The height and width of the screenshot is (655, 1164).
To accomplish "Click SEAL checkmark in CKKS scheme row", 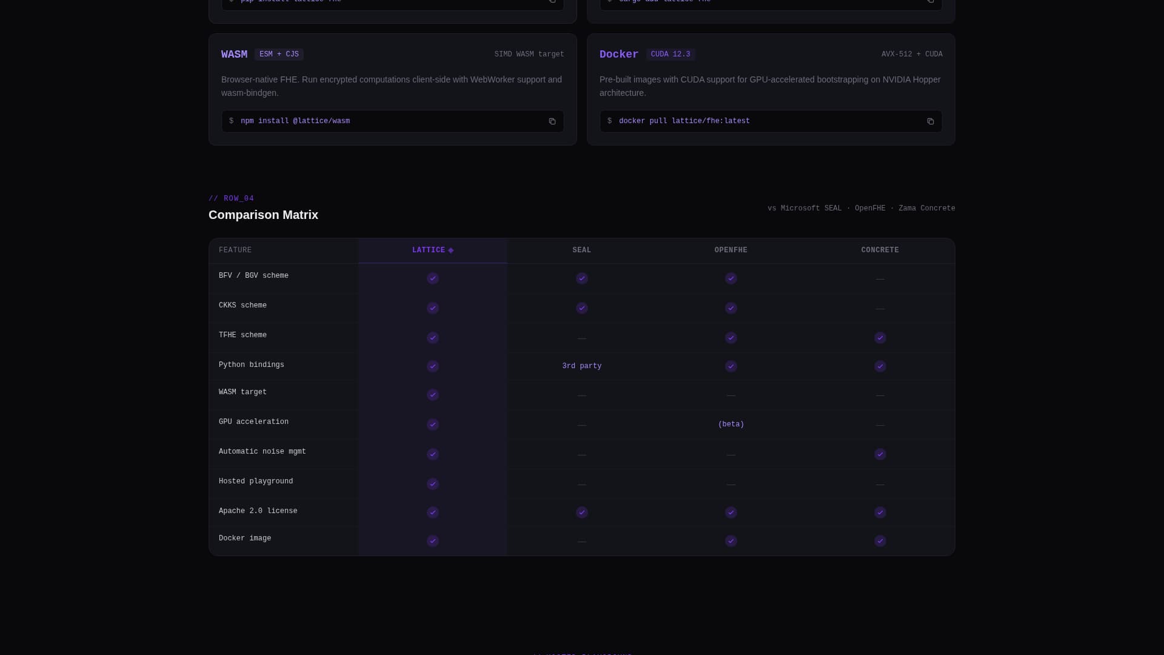I will click(x=582, y=308).
